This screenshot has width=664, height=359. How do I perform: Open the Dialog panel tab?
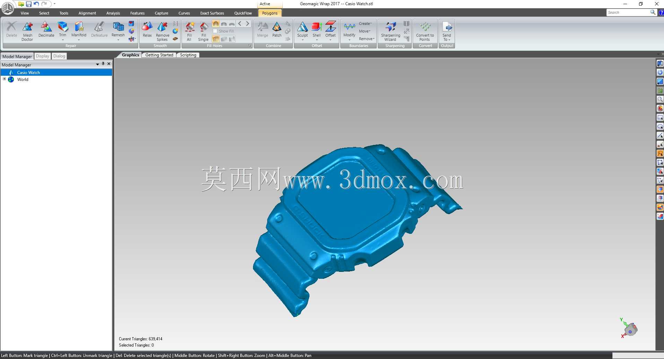click(x=59, y=56)
